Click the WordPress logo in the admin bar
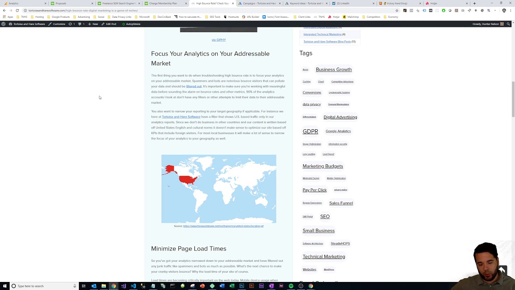Screen dimensions: 515x290 tap(4, 24)
